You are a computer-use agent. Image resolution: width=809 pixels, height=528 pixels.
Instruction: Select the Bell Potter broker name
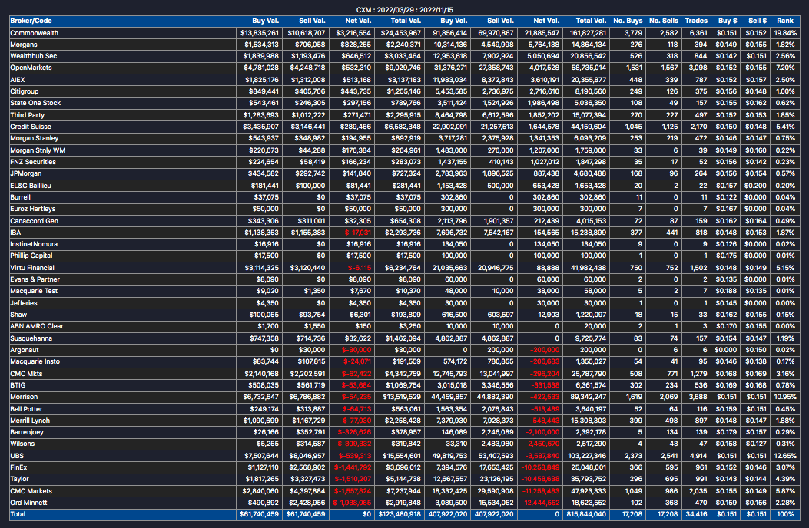coord(26,409)
